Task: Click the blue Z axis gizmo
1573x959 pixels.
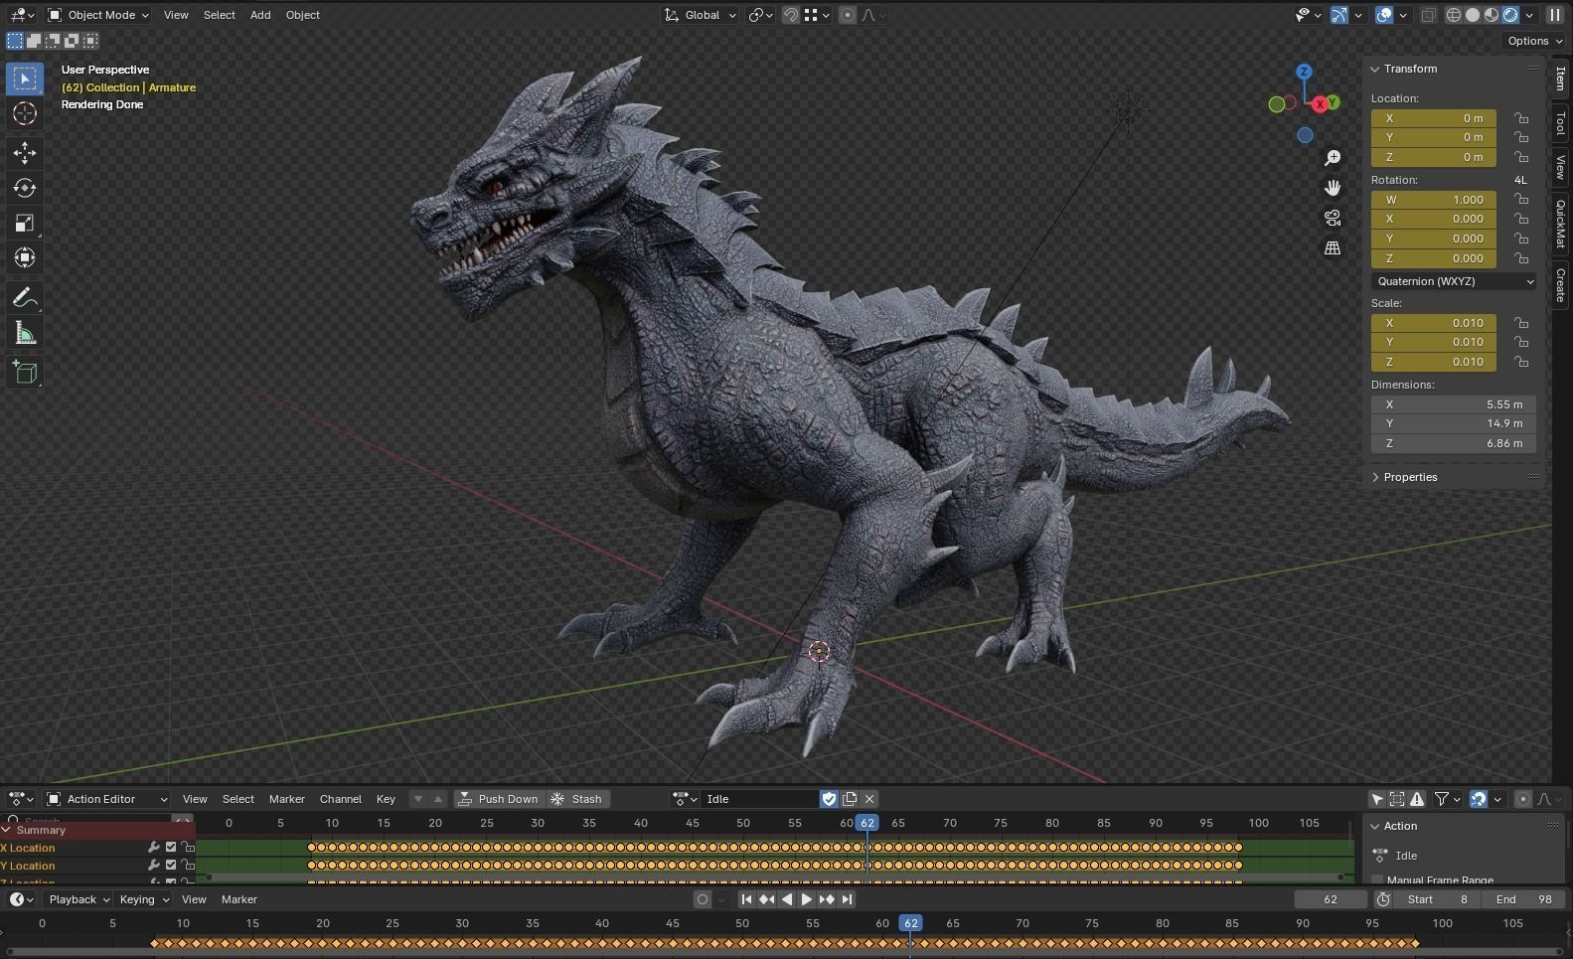Action: [1304, 72]
